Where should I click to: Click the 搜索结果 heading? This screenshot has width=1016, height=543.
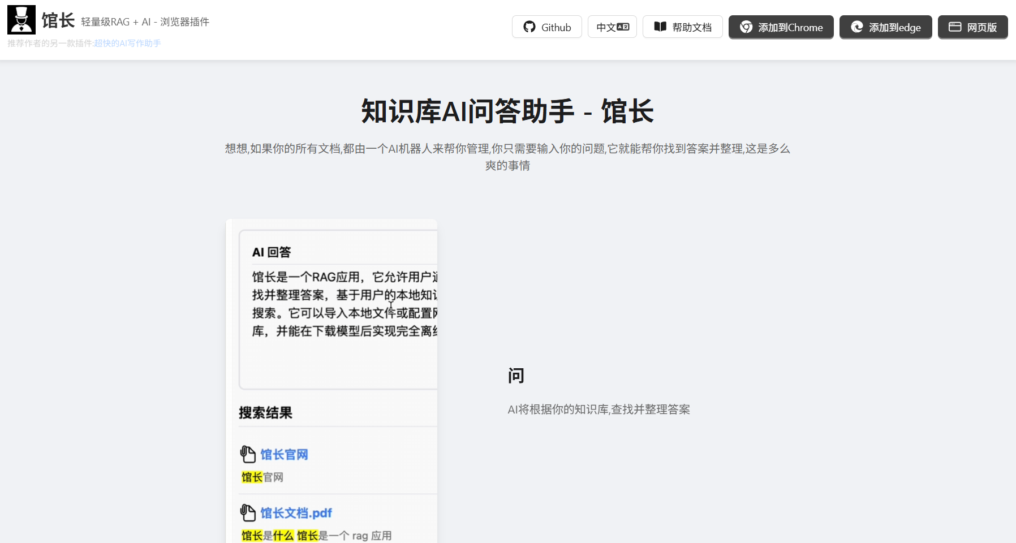(x=265, y=413)
